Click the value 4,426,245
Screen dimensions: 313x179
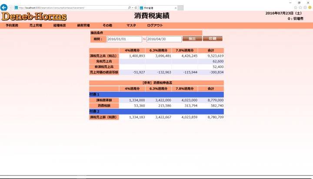(x=189, y=56)
